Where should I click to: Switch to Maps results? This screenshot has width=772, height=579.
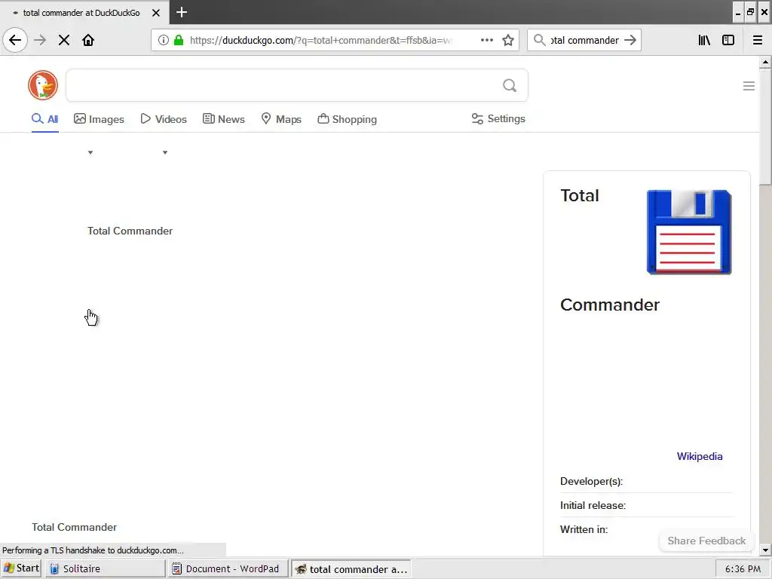pyautogui.click(x=281, y=118)
